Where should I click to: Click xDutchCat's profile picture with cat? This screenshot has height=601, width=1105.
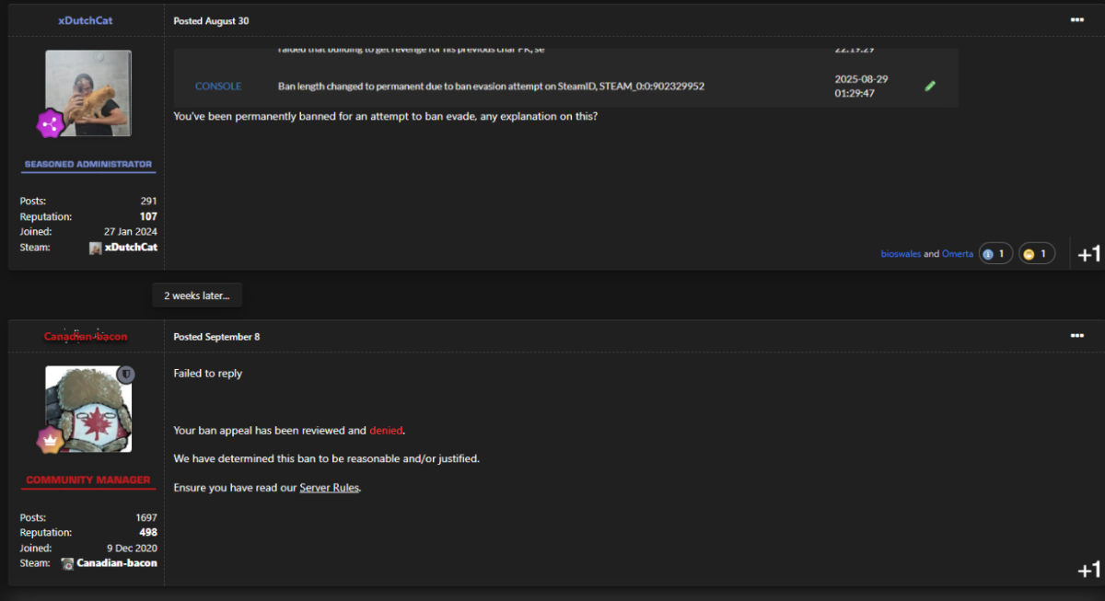coord(88,93)
